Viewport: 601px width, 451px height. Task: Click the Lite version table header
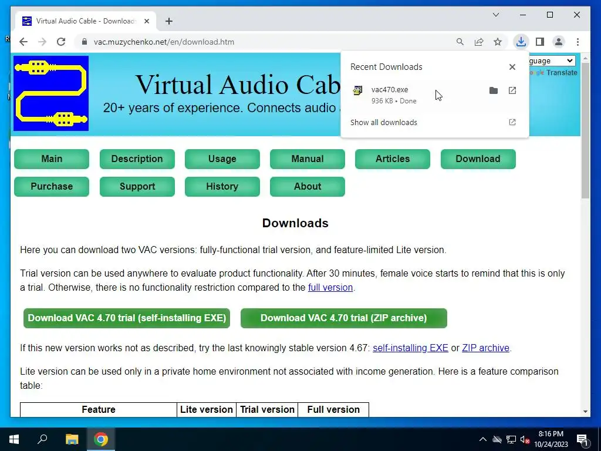[x=207, y=409]
